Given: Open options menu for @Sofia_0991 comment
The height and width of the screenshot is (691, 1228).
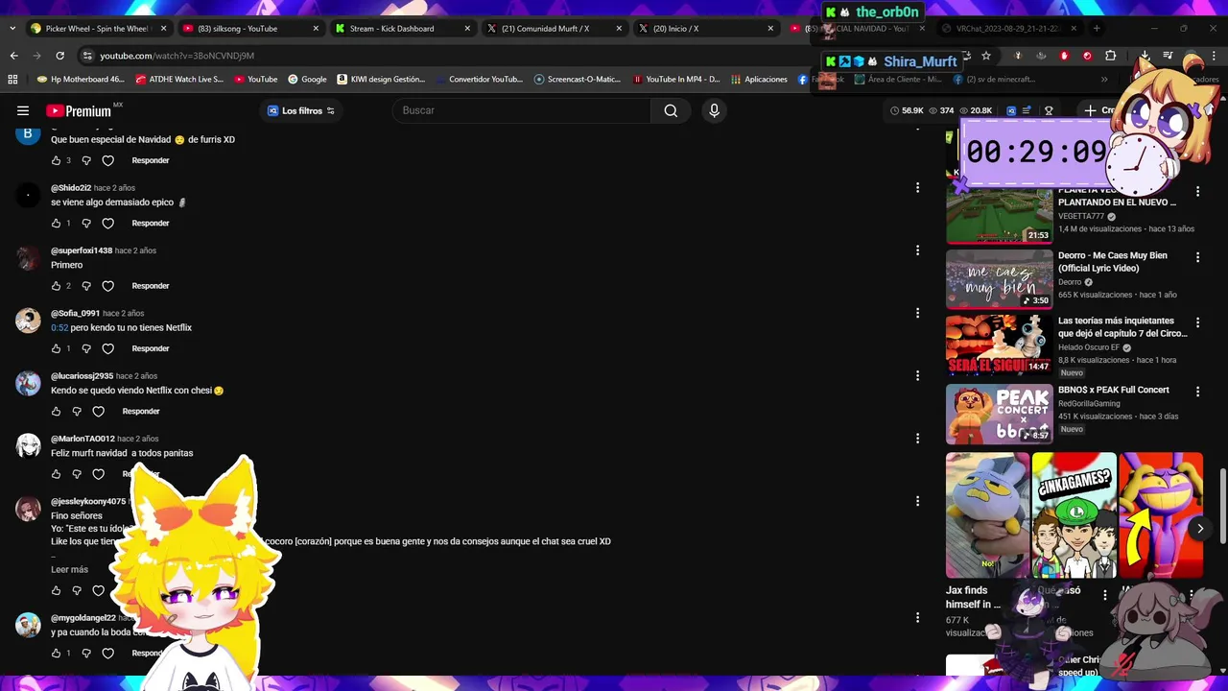Looking at the screenshot, I should (x=917, y=313).
